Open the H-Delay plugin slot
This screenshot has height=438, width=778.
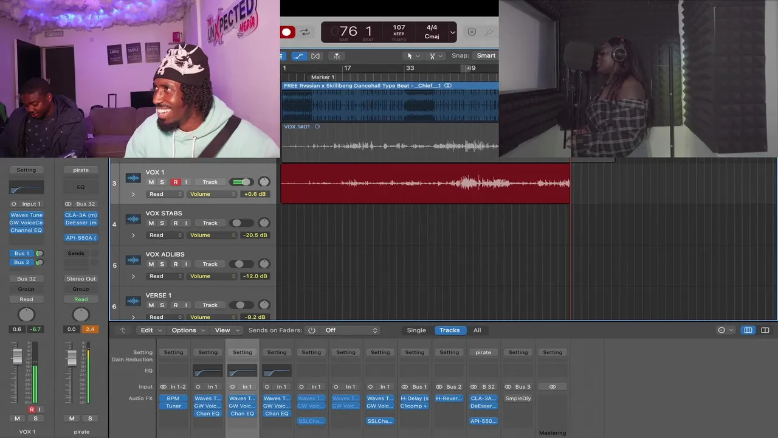click(415, 398)
